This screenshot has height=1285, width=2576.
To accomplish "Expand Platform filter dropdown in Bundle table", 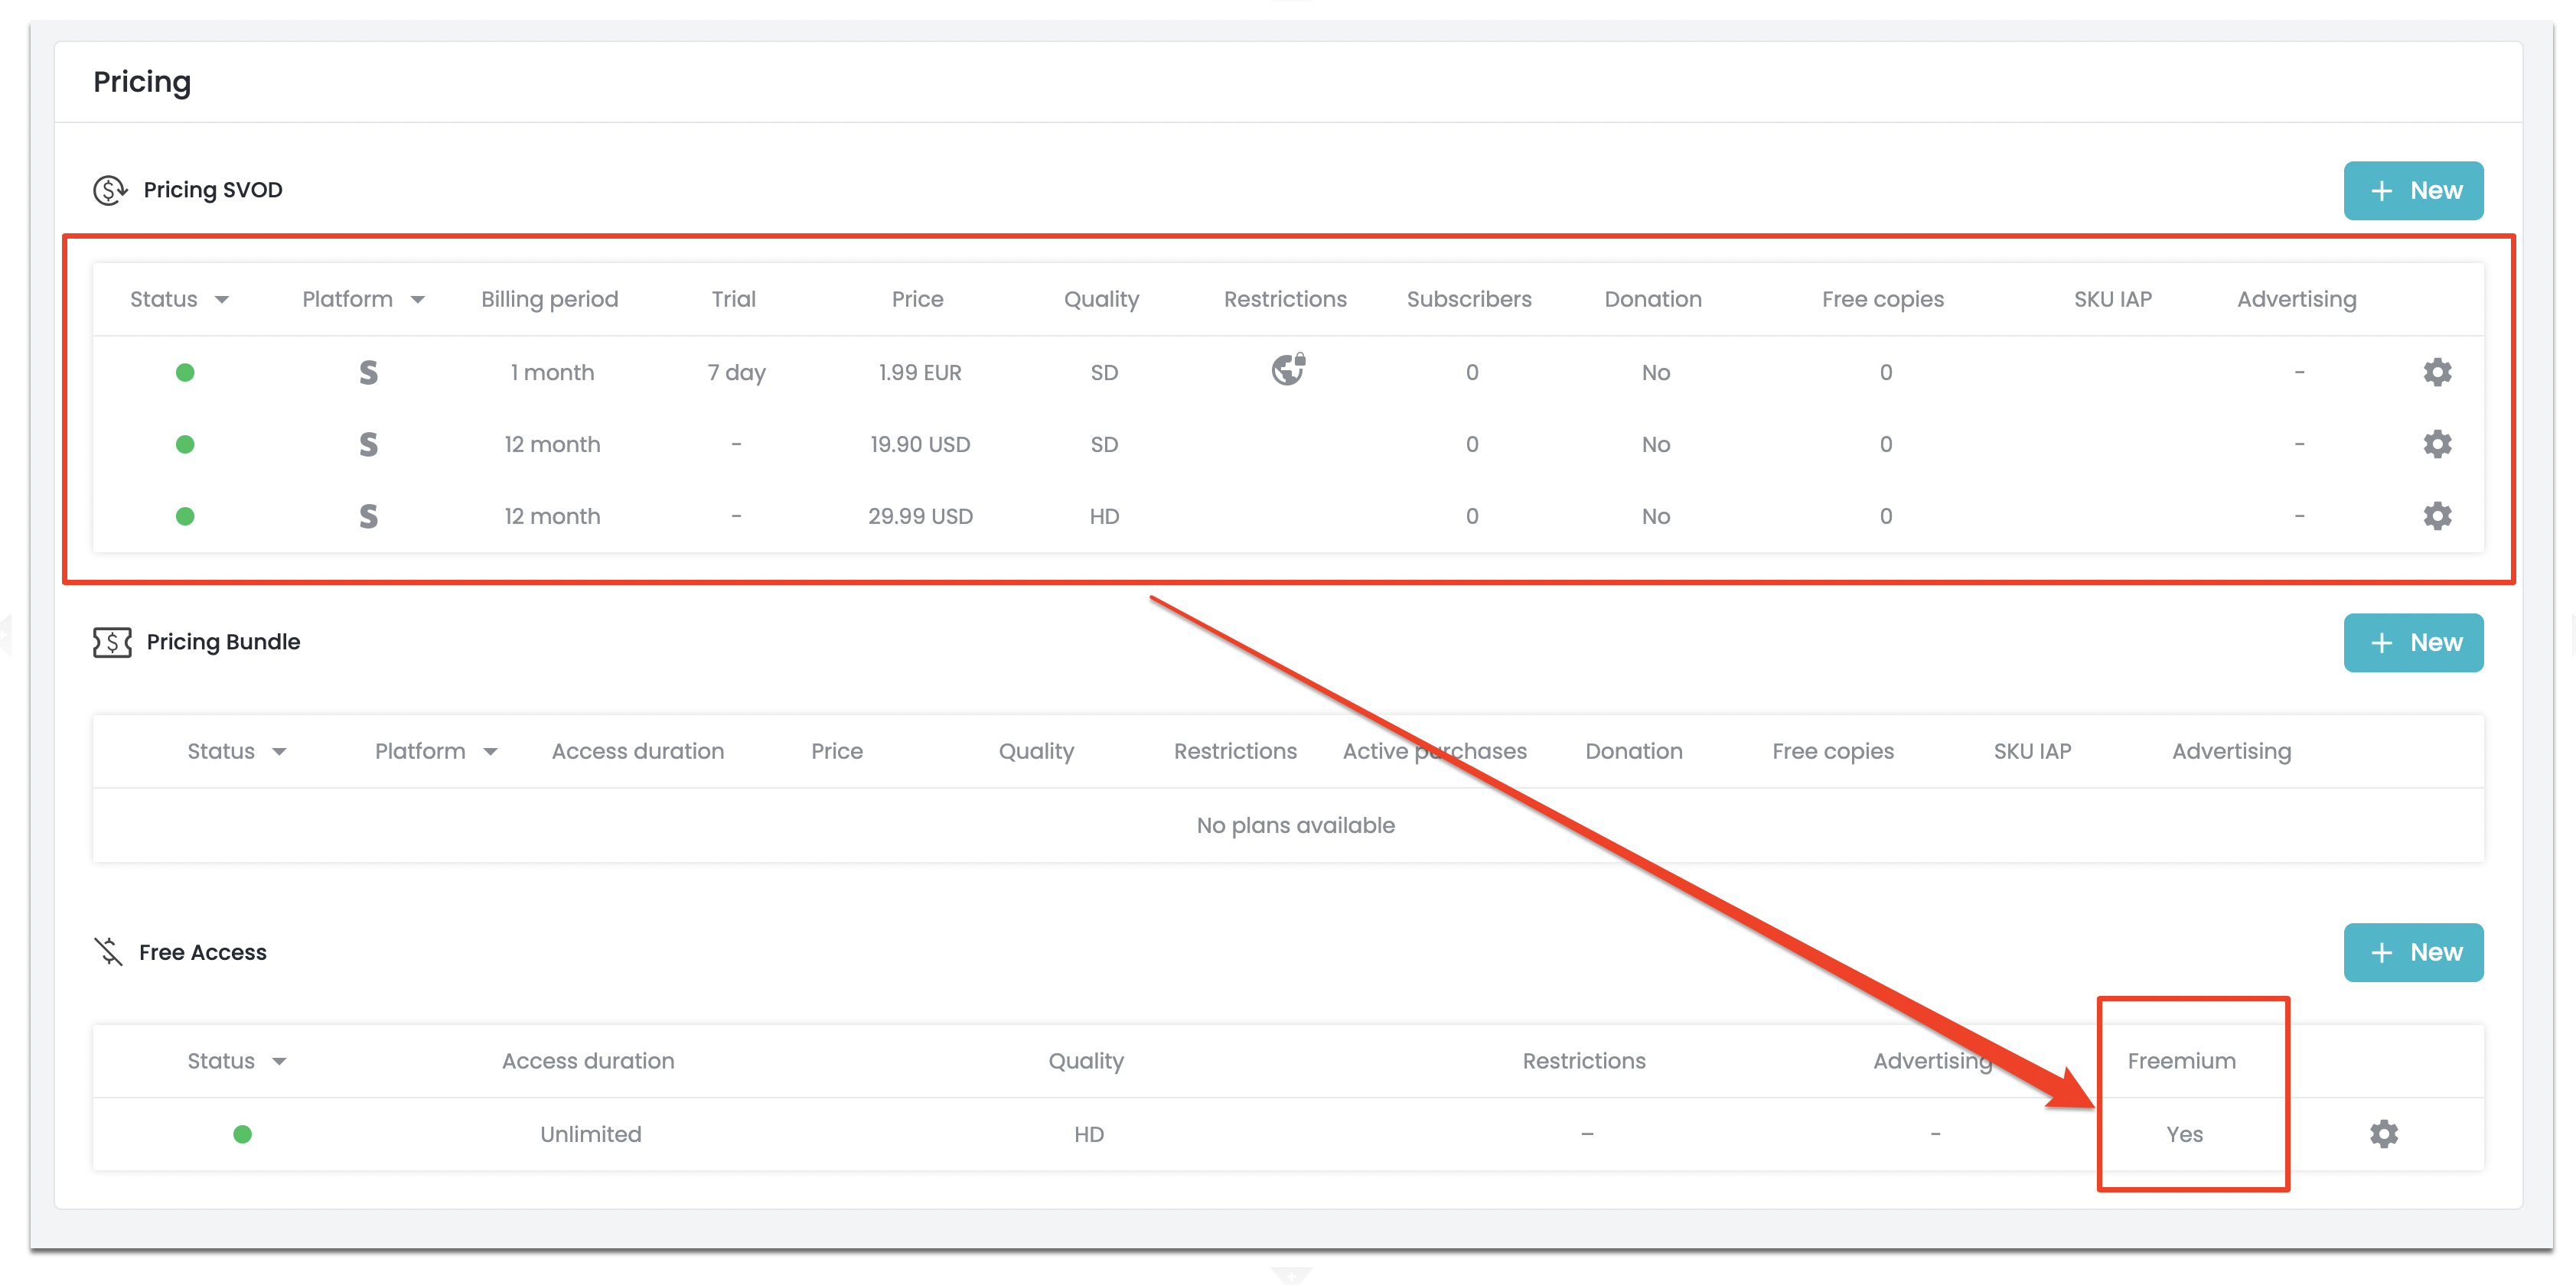I will [x=490, y=751].
